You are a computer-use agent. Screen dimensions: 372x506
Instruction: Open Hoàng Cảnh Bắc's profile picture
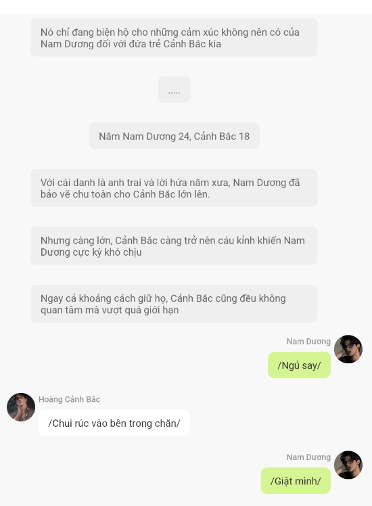pos(21,407)
